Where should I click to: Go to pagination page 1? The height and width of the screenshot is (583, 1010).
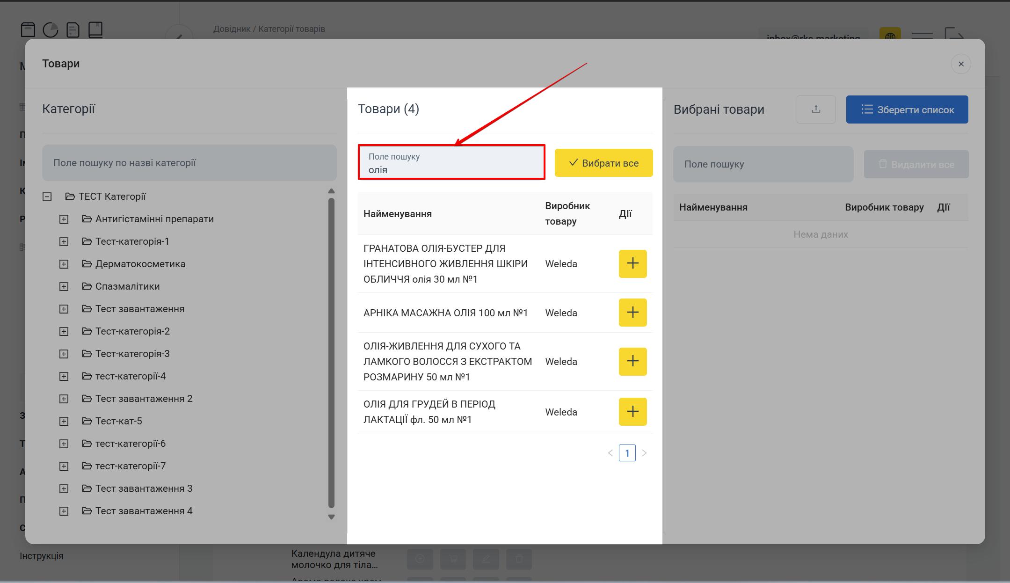pos(627,453)
